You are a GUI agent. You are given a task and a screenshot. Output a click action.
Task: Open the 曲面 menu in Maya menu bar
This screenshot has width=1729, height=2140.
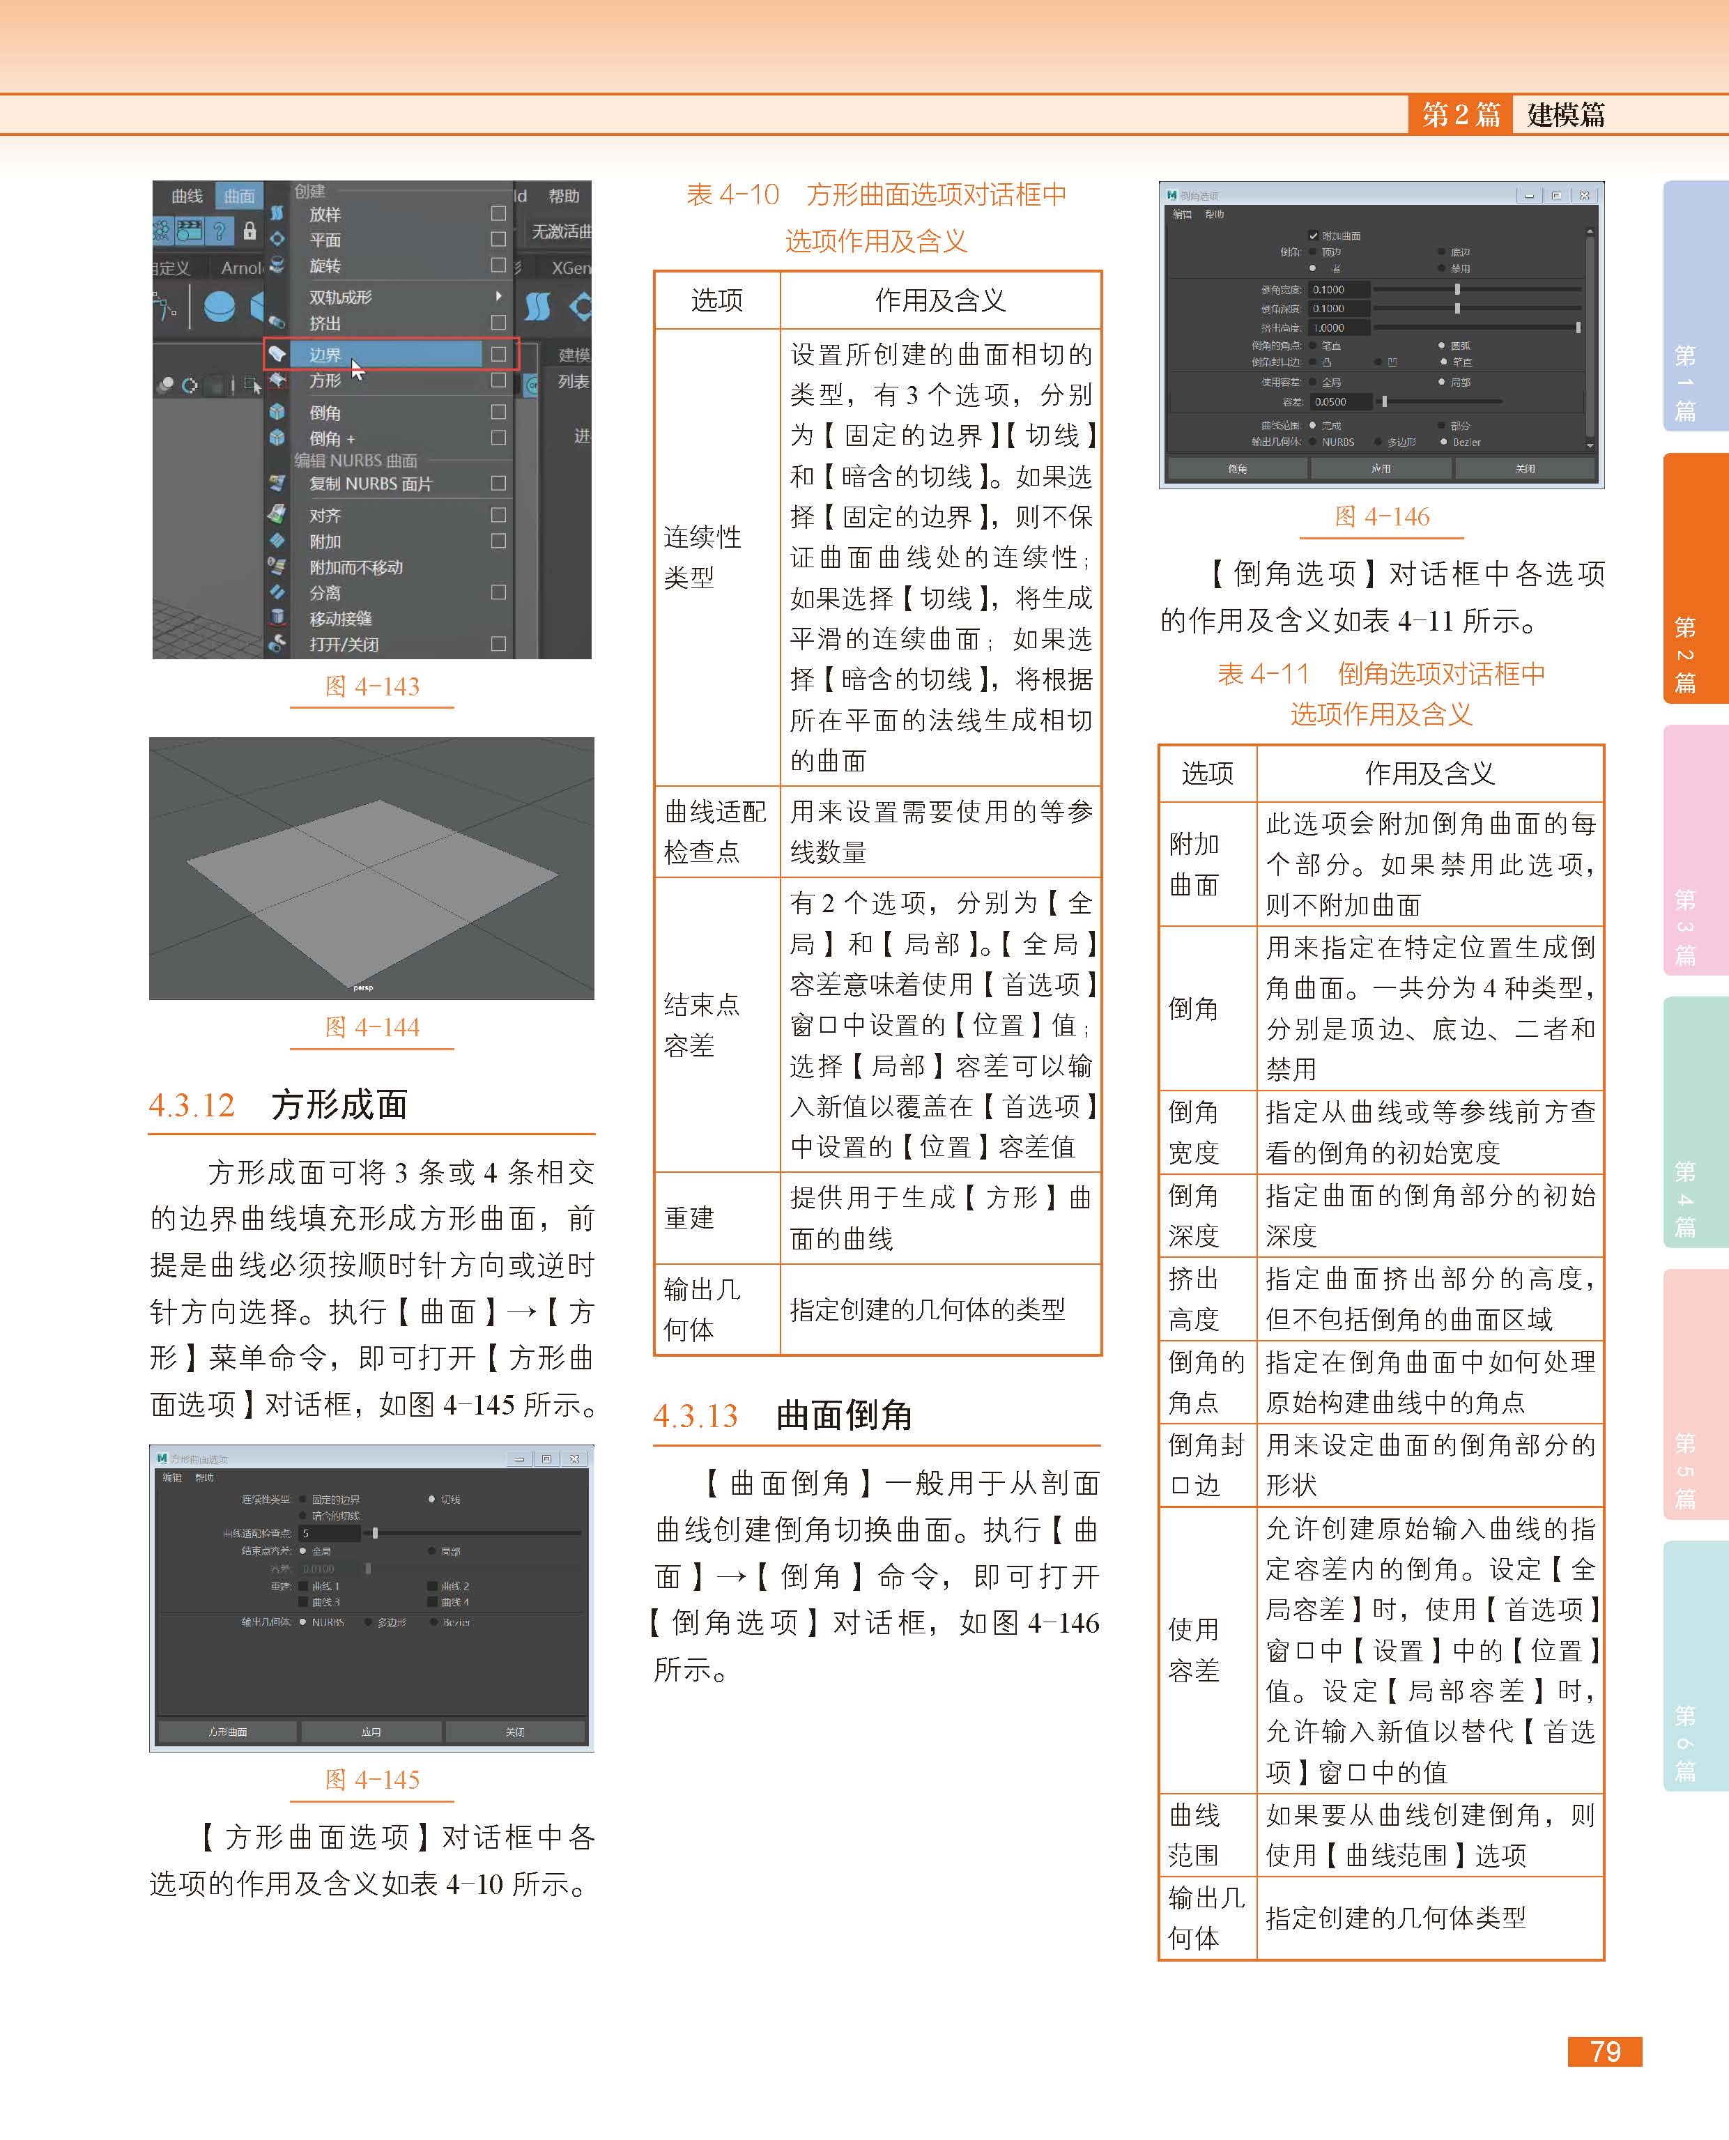point(240,197)
